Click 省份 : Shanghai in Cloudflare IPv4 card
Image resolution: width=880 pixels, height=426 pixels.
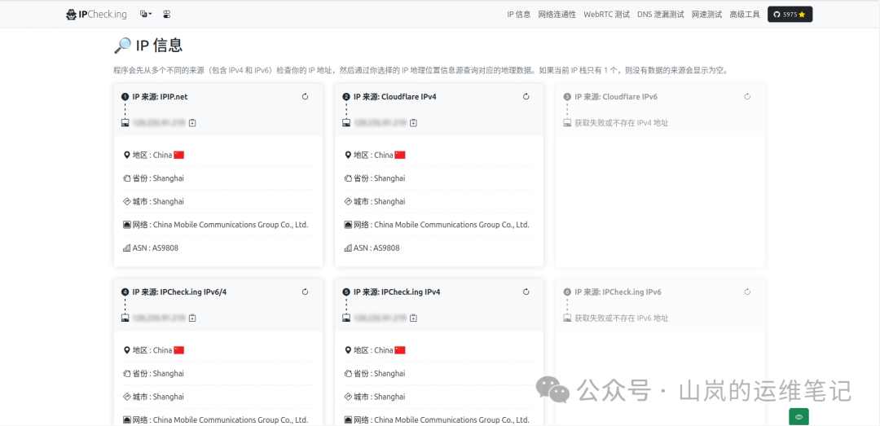pyautogui.click(x=380, y=178)
